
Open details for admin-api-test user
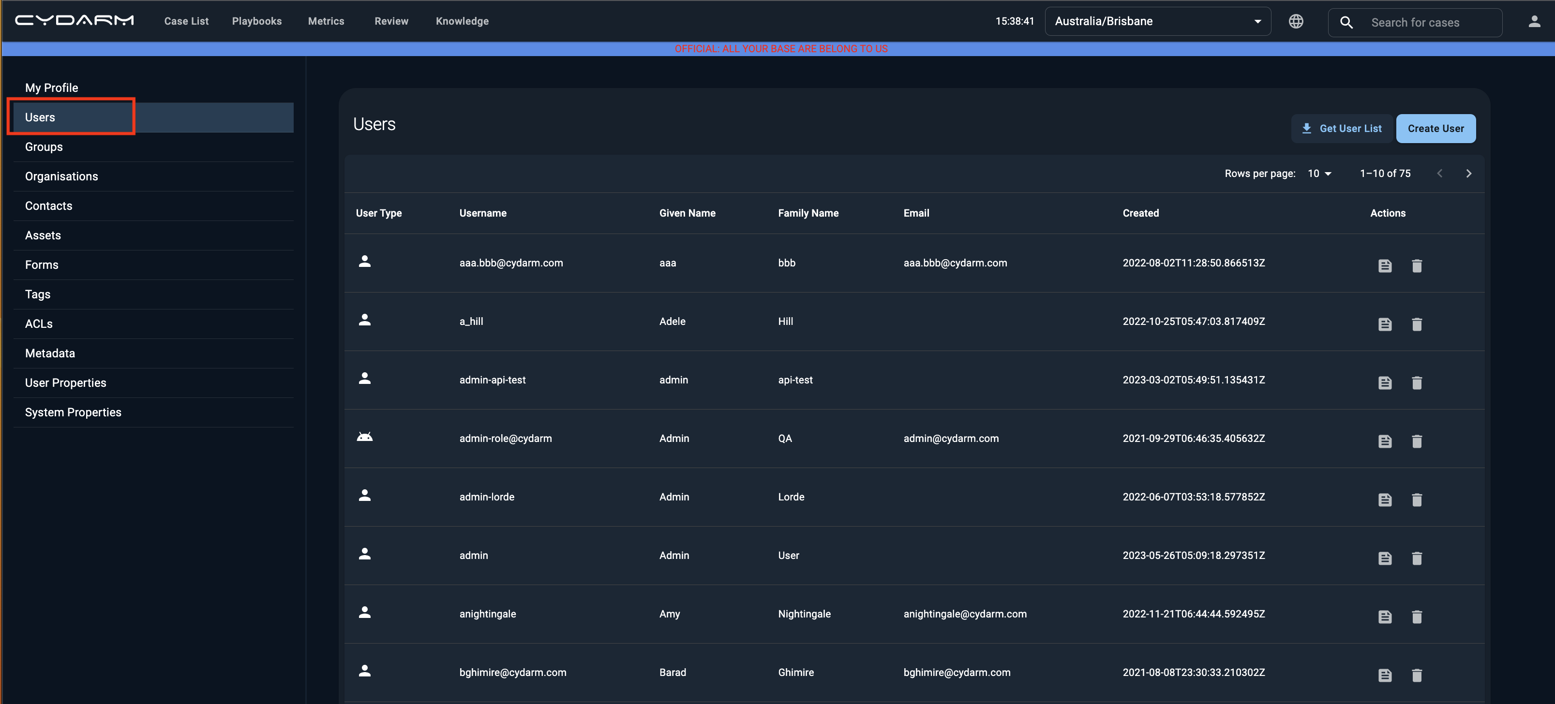coord(1385,383)
